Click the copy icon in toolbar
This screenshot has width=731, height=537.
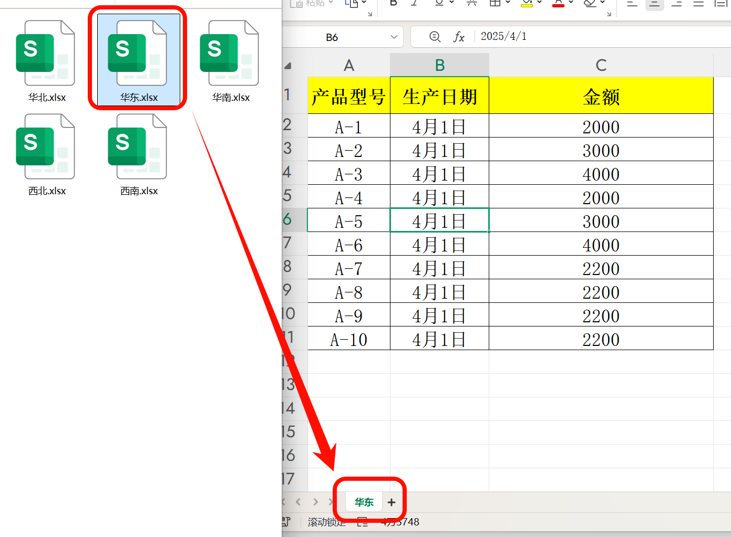click(352, 3)
